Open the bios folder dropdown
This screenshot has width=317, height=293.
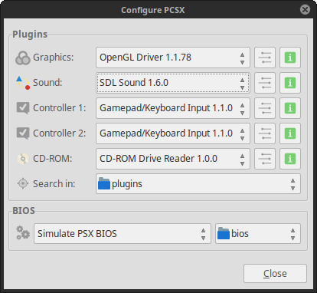click(258, 234)
